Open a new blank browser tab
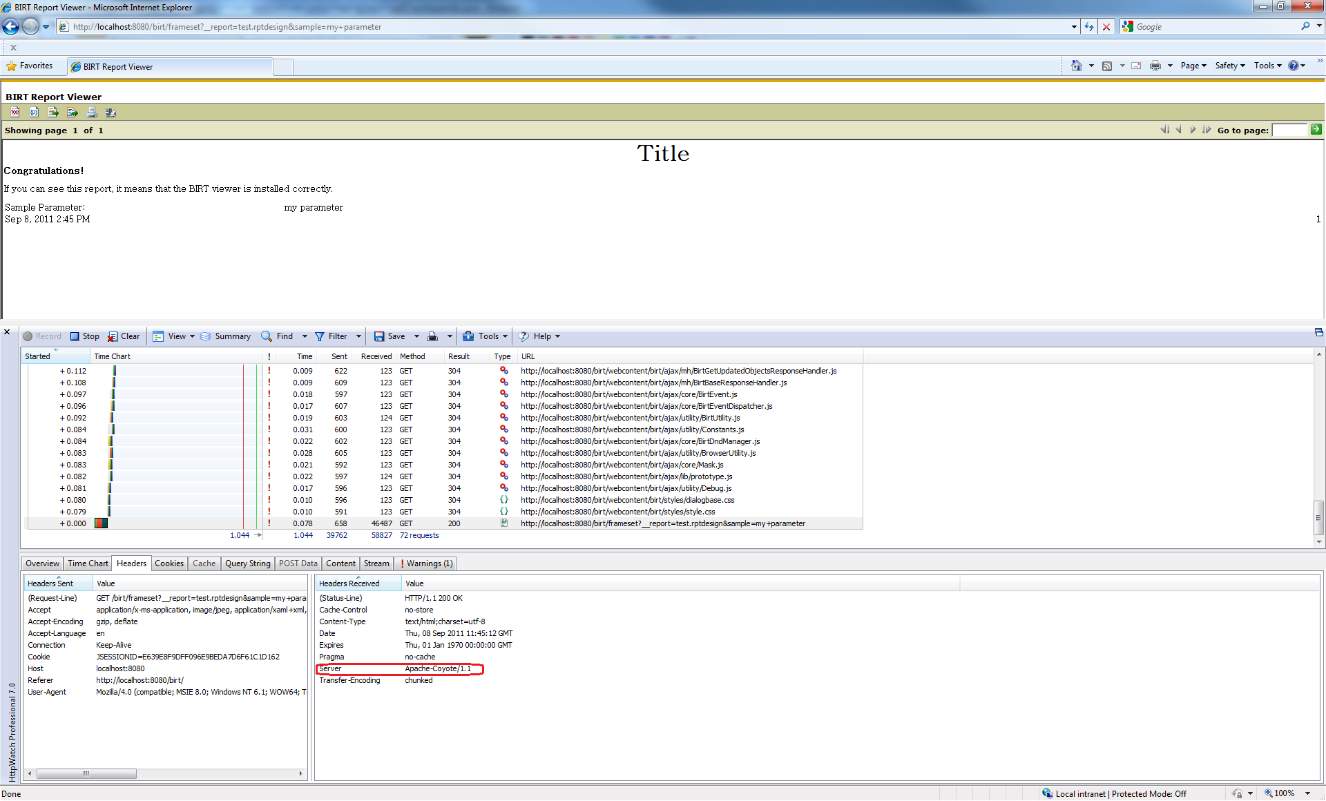1326x801 pixels. pyautogui.click(x=283, y=67)
